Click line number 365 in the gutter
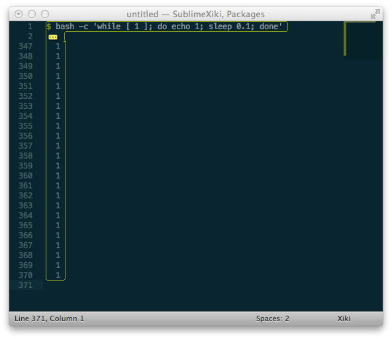The width and height of the screenshot is (392, 339). [26, 226]
